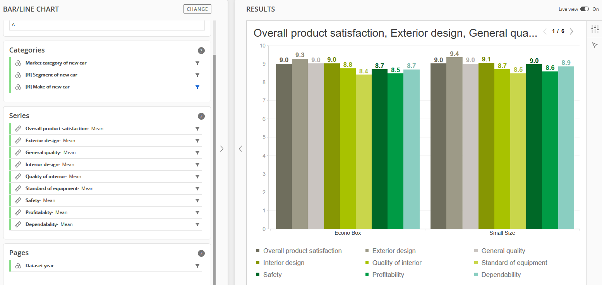Open chart settings sliders icon

click(595, 29)
